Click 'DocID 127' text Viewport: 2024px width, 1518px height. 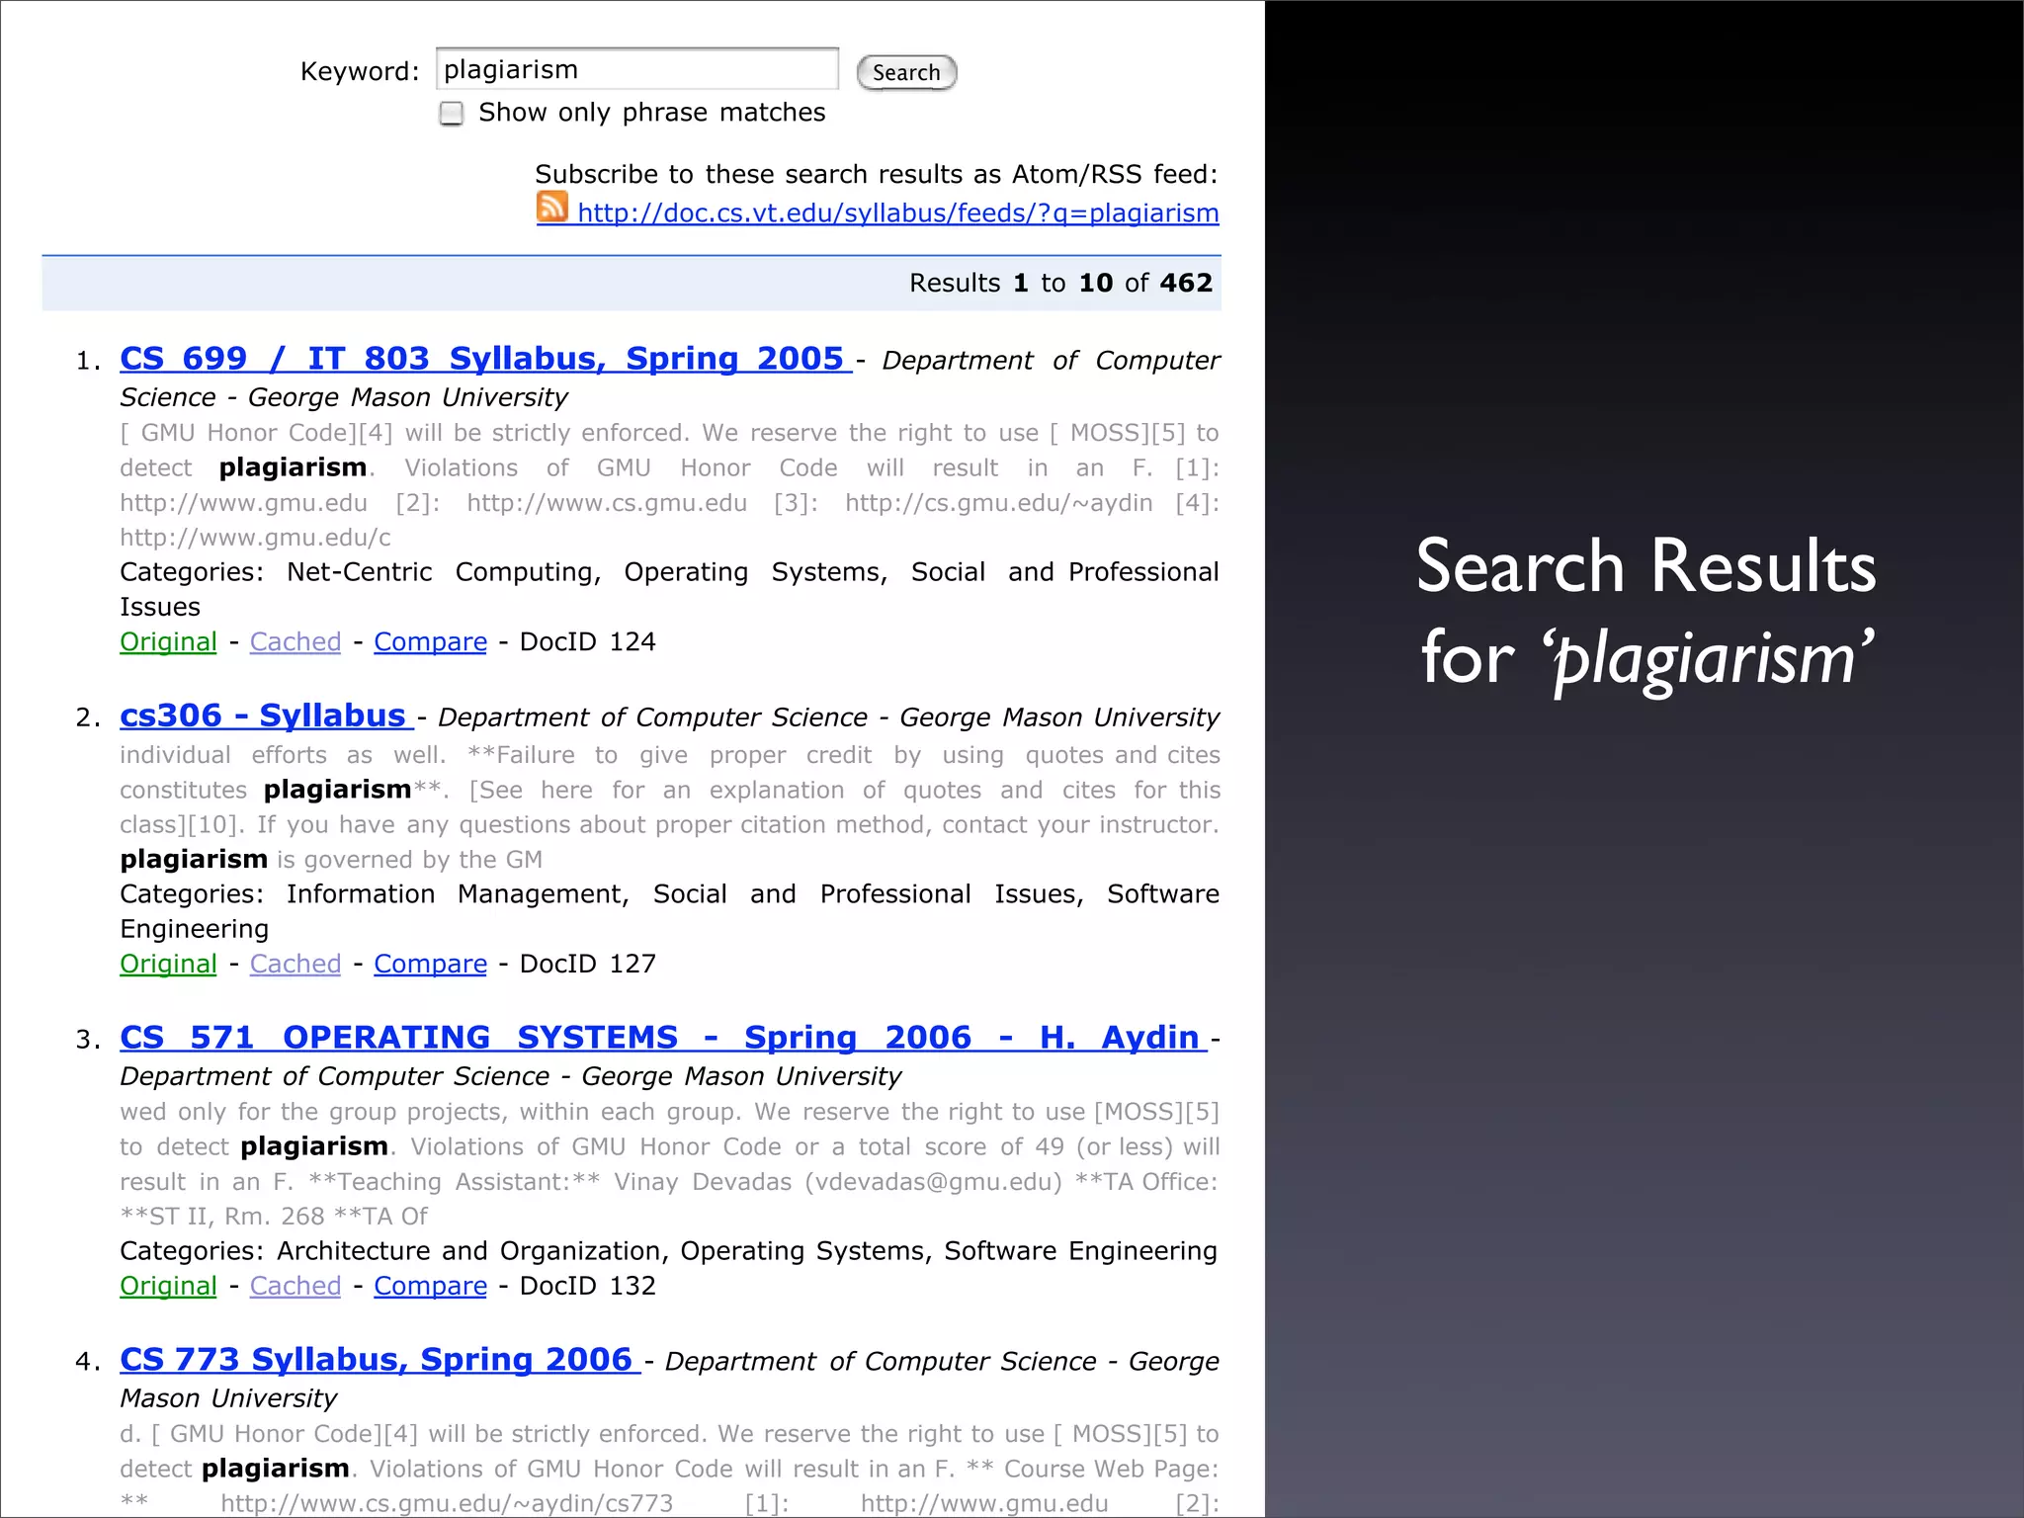[x=587, y=965]
